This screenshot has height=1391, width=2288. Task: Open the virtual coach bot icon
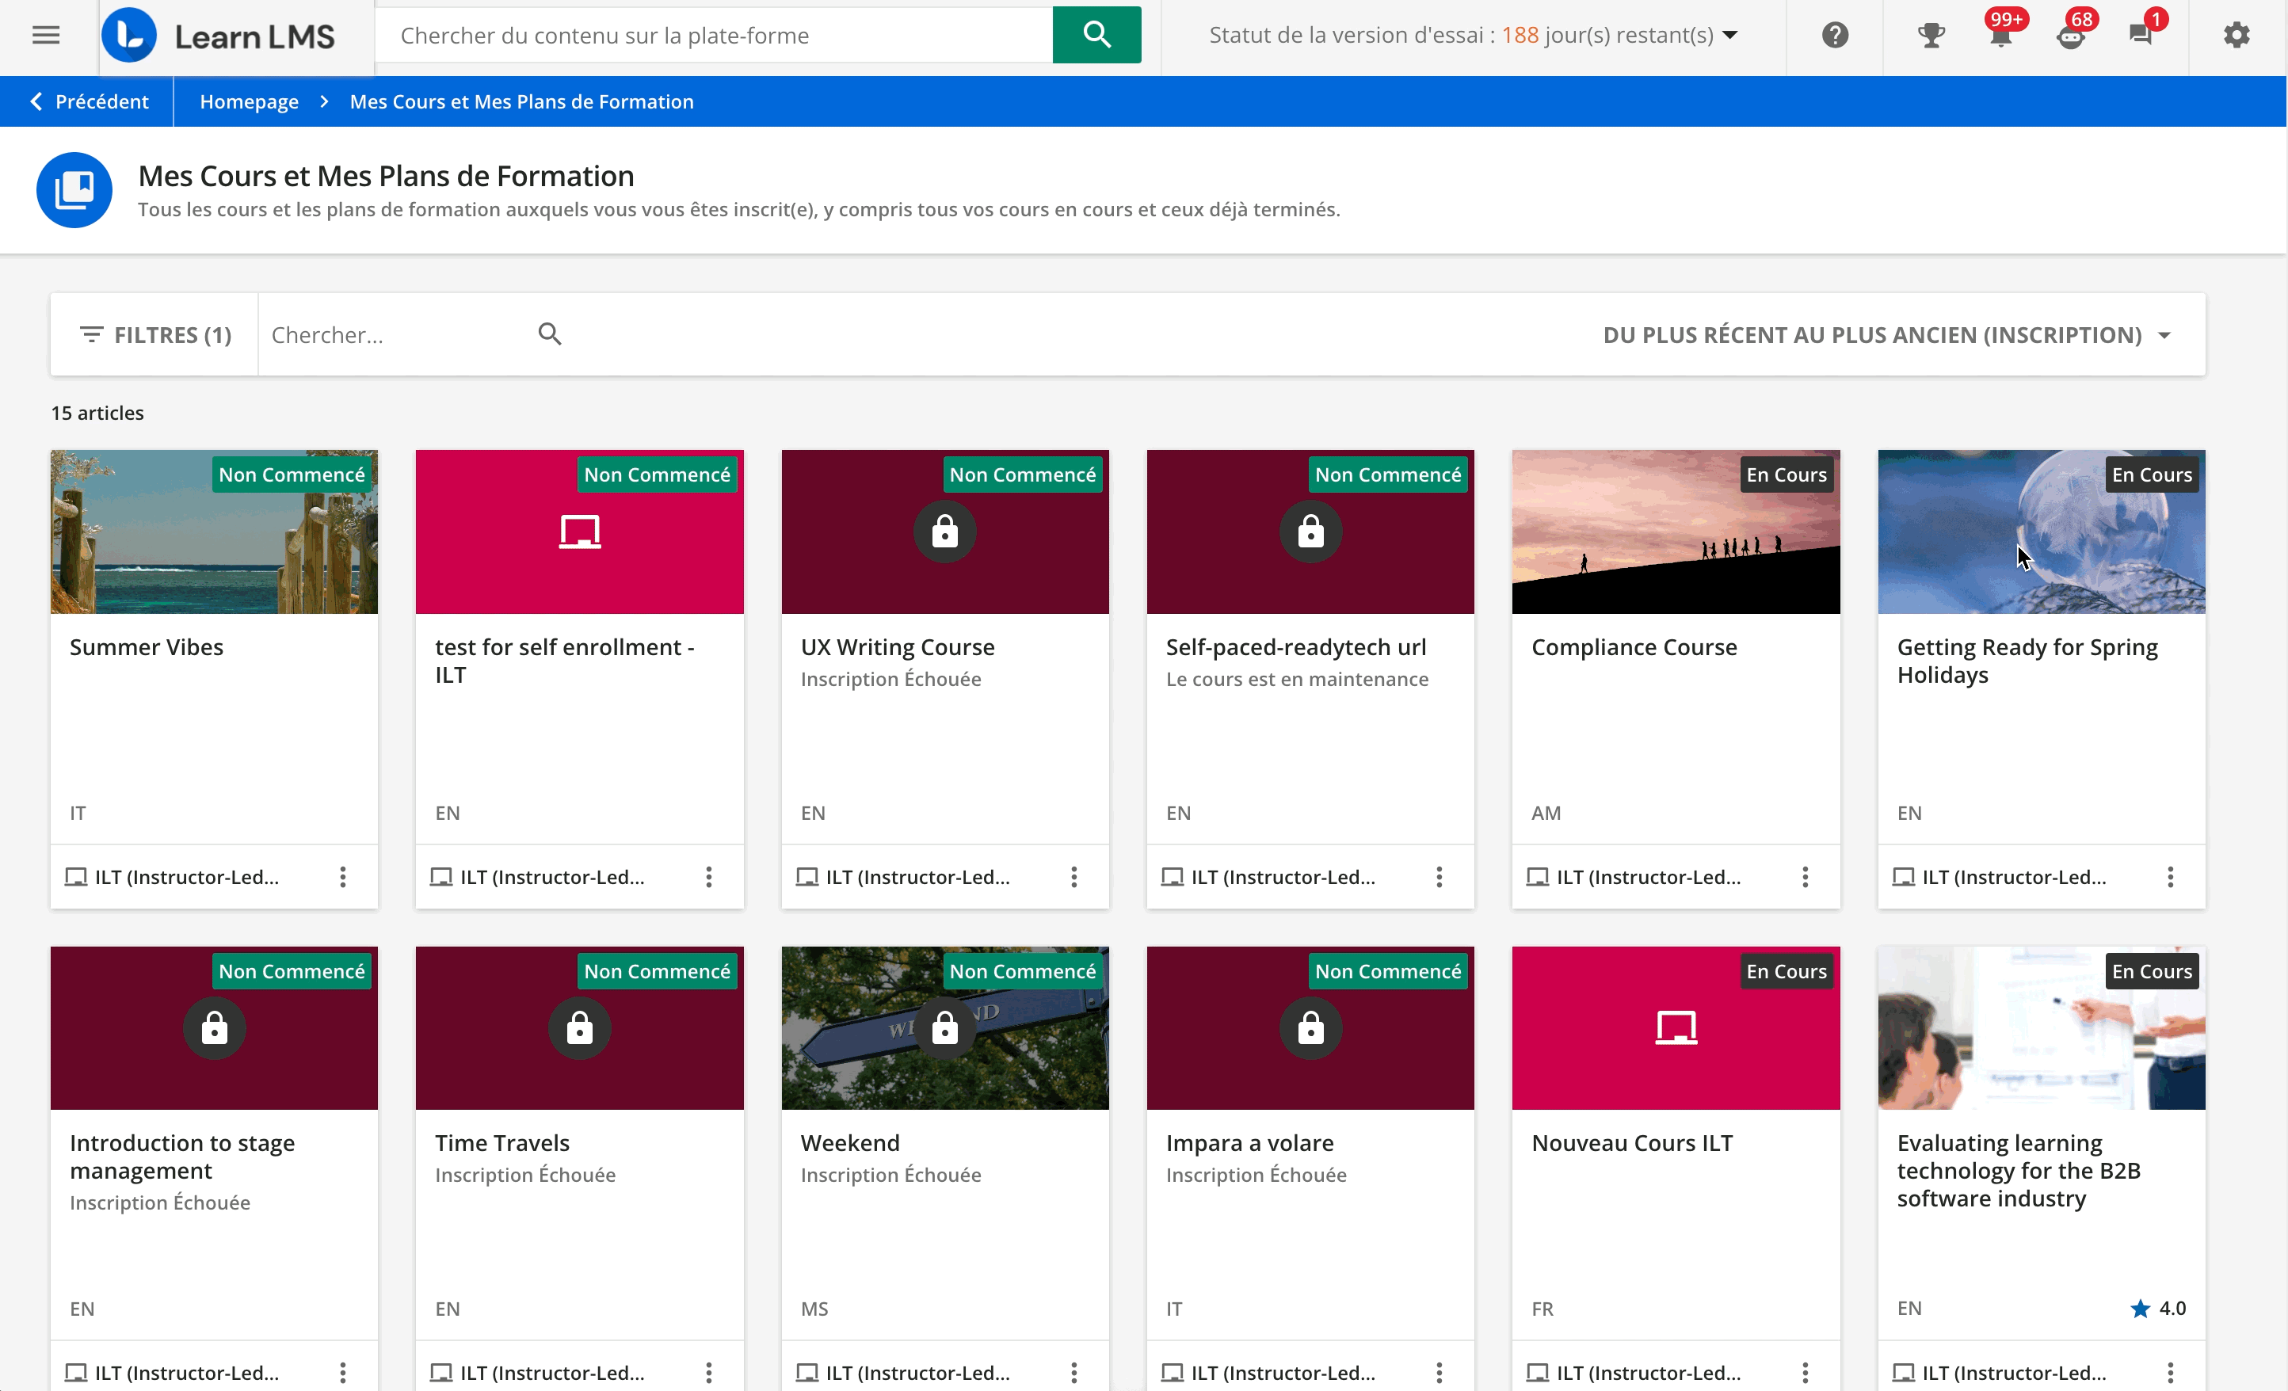point(2071,36)
